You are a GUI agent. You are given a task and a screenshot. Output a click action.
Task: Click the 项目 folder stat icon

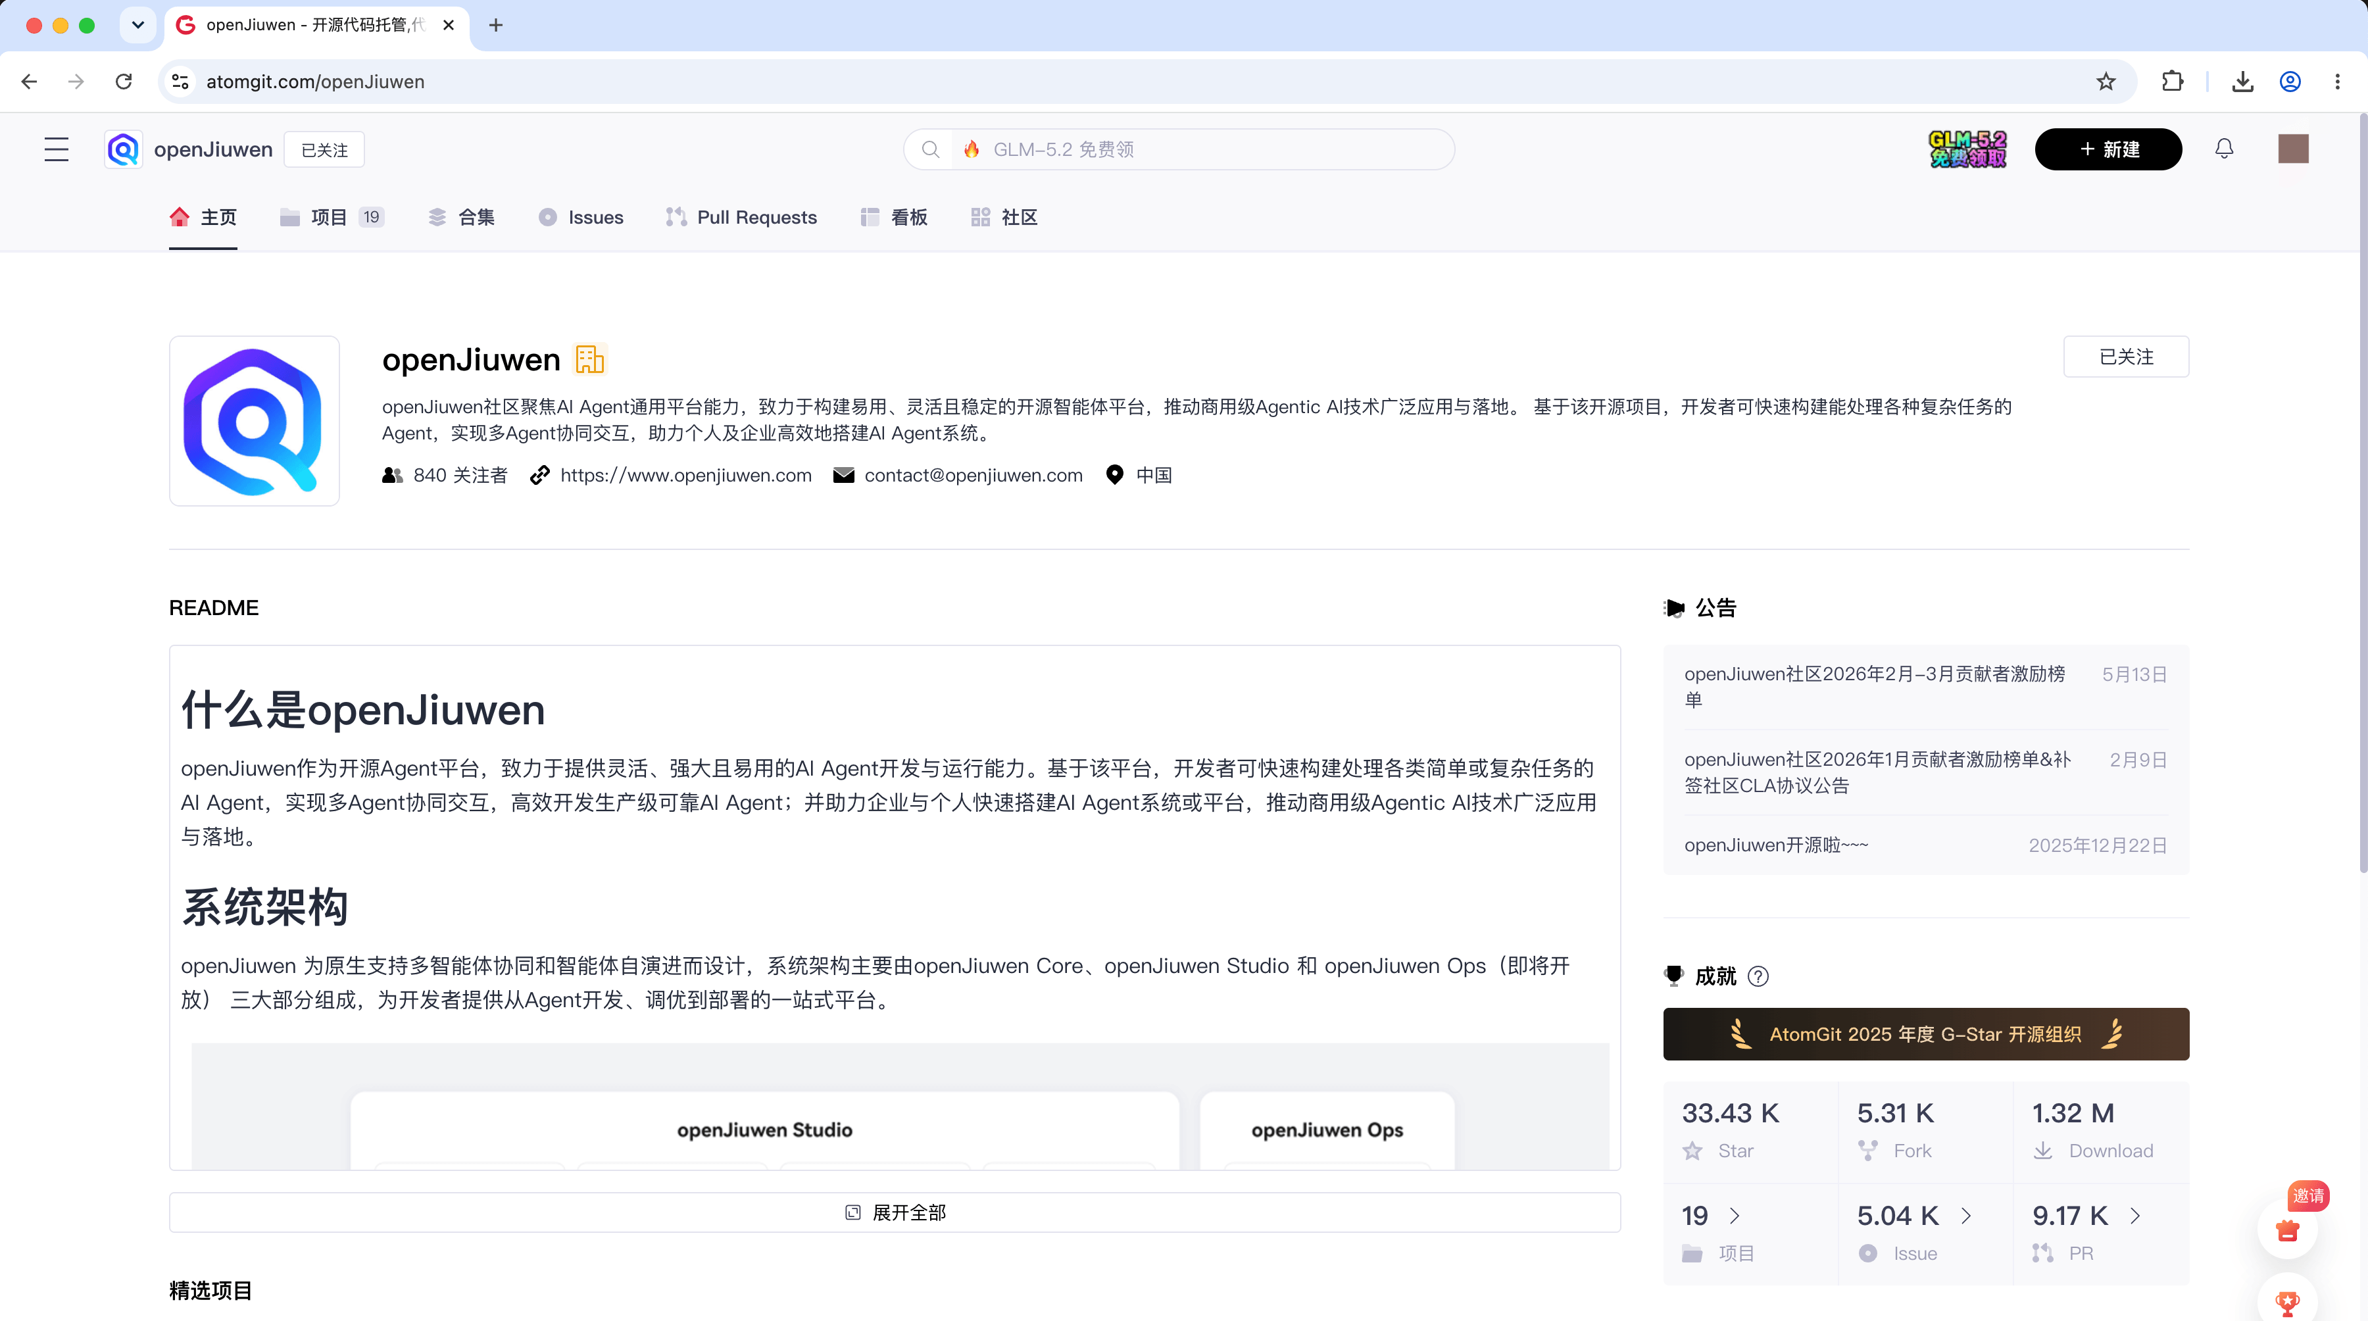pyautogui.click(x=1692, y=1254)
